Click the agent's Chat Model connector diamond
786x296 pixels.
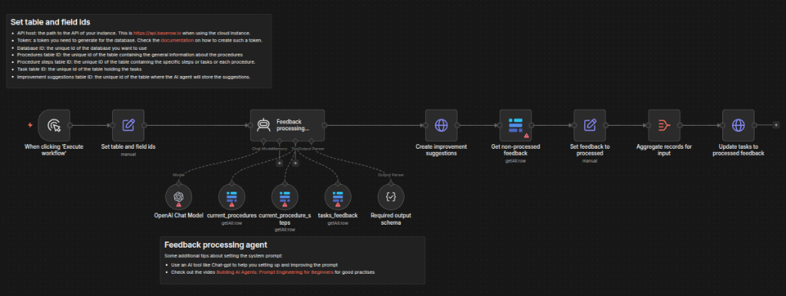point(263,142)
